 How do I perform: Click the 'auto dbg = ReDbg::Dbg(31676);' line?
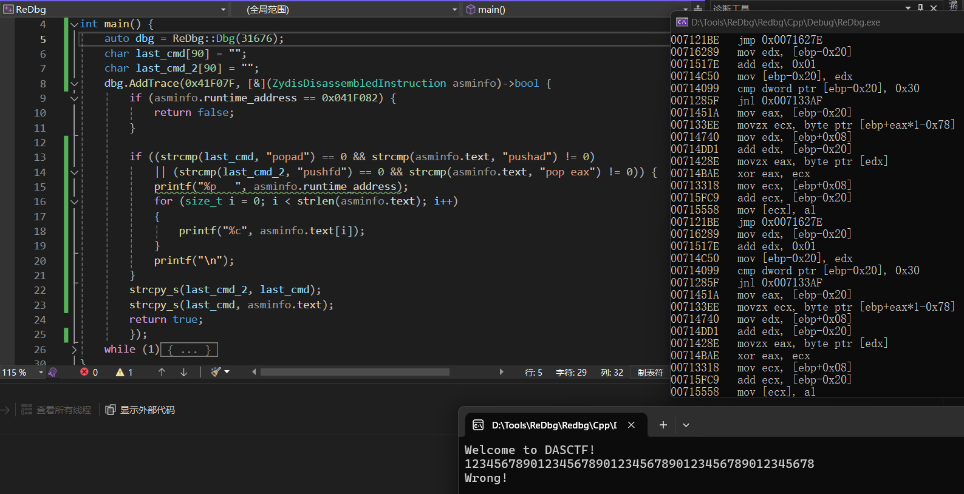point(194,39)
